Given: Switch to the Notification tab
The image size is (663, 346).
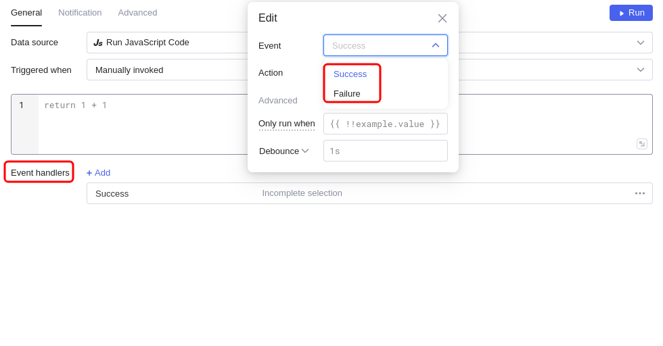Looking at the screenshot, I should [80, 12].
